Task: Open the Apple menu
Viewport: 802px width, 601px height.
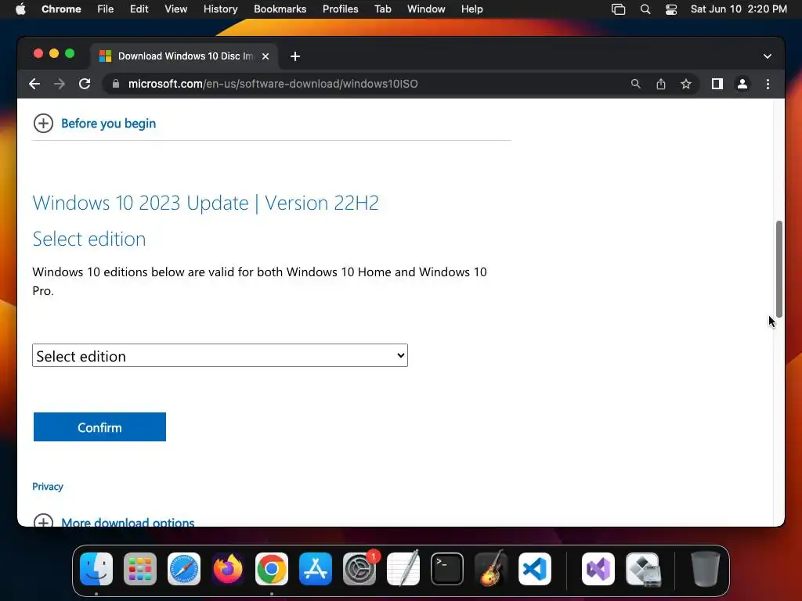Action: tap(20, 9)
